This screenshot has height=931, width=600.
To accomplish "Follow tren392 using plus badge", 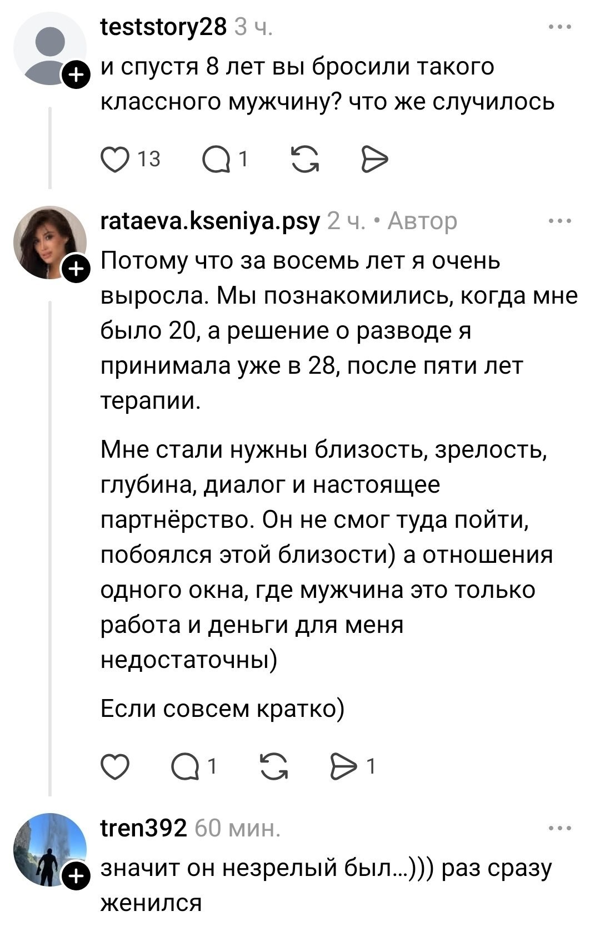I will [x=75, y=876].
